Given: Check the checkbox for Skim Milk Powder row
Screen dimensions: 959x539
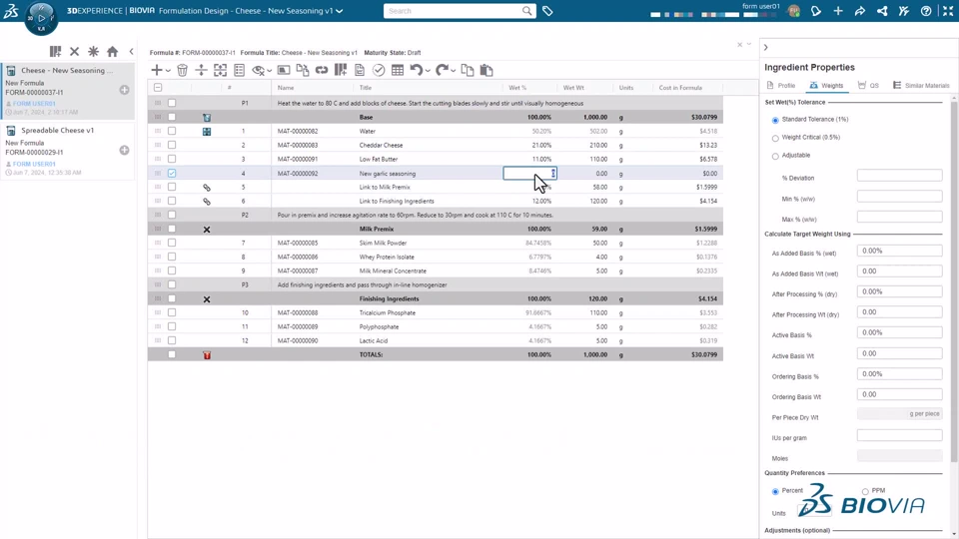Looking at the screenshot, I should [172, 243].
